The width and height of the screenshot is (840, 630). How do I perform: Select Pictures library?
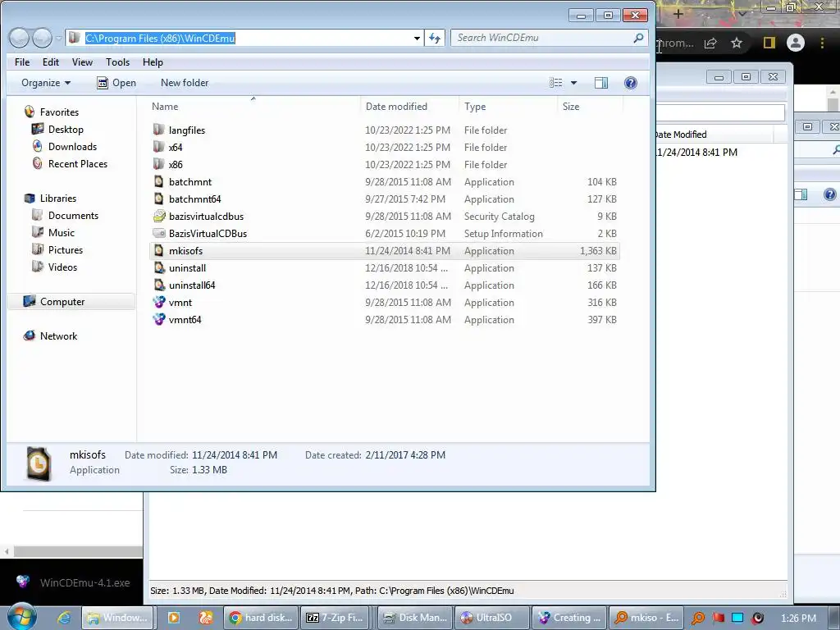[x=66, y=249]
